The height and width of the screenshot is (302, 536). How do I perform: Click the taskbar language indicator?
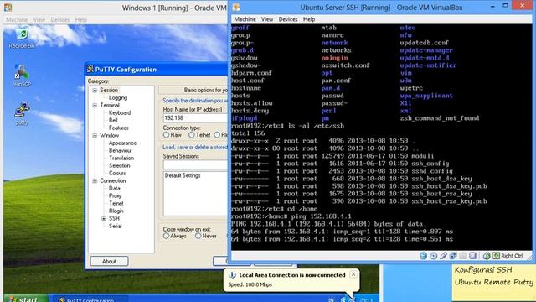coord(331,300)
